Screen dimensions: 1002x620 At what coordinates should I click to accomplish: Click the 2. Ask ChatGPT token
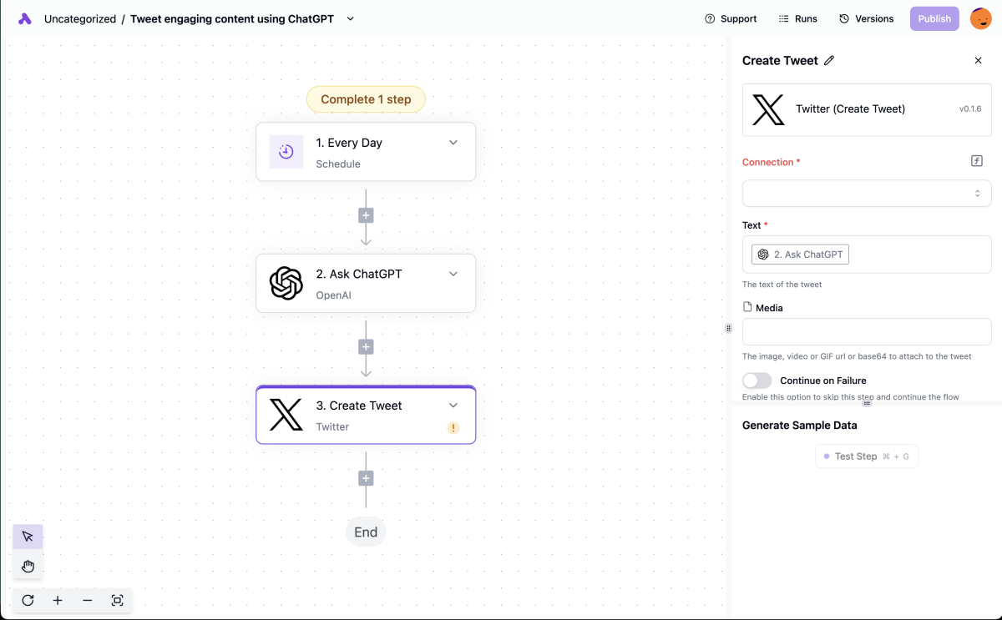pos(800,255)
